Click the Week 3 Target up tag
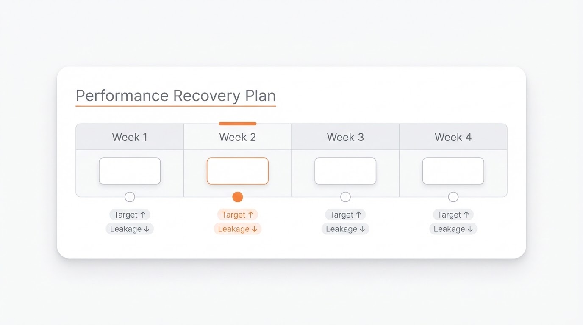This screenshot has height=325, width=583. tap(345, 215)
